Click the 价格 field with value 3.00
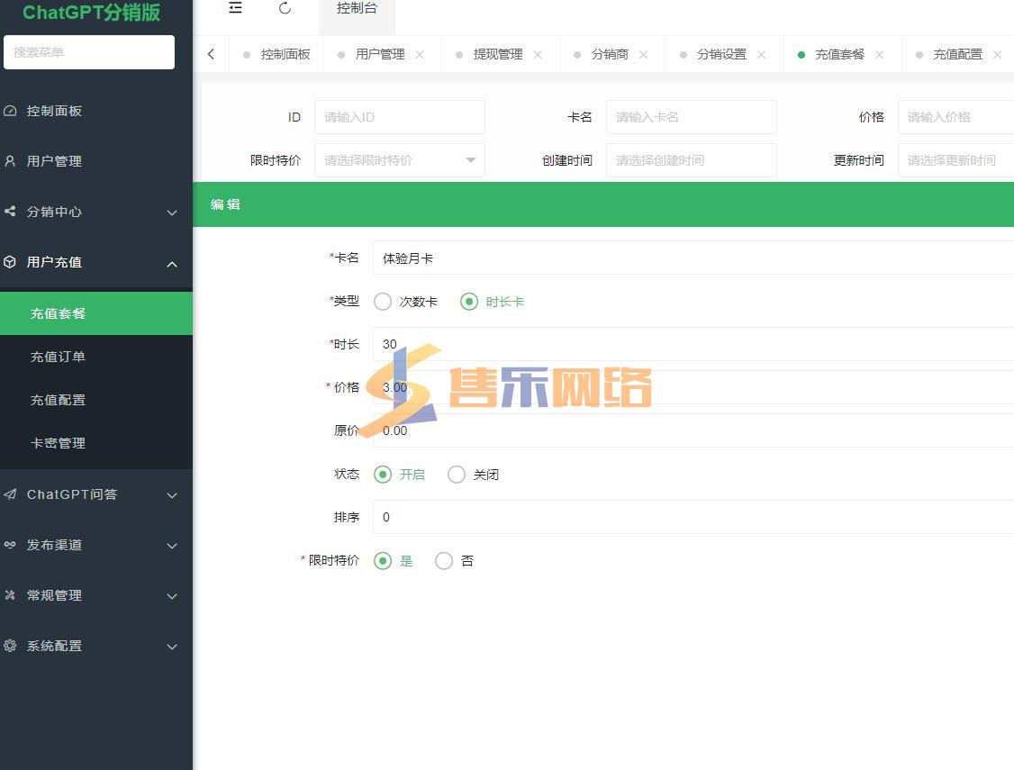The image size is (1014, 770). [693, 387]
